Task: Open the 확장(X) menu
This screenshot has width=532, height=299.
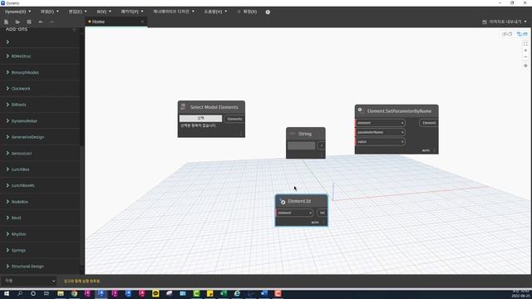Action: click(x=248, y=12)
